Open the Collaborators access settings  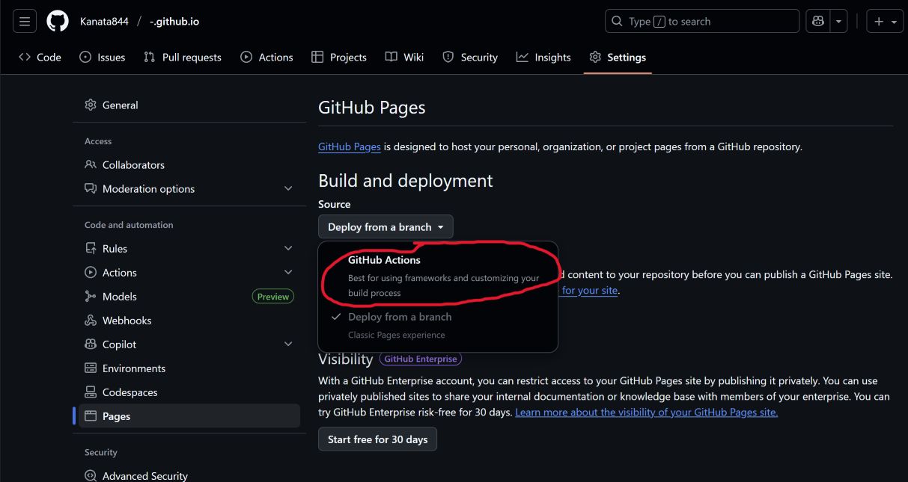click(133, 164)
